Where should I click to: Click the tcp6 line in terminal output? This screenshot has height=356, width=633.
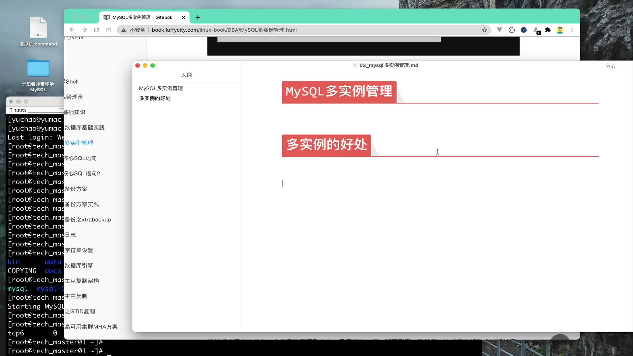point(32,333)
